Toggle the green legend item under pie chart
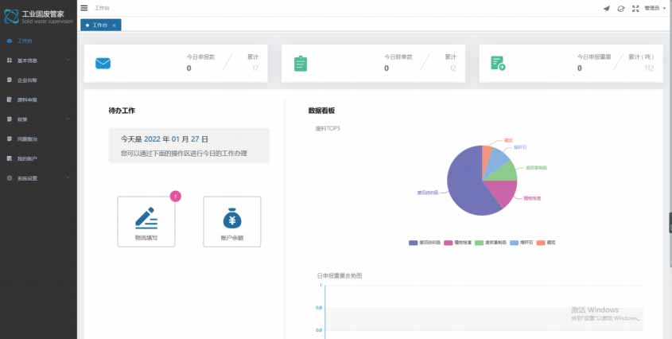The width and height of the screenshot is (672, 339). pyautogui.click(x=480, y=242)
